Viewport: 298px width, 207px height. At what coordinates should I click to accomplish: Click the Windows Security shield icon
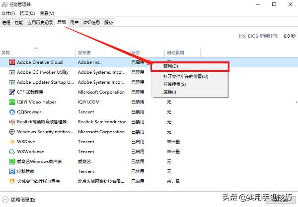point(12,132)
